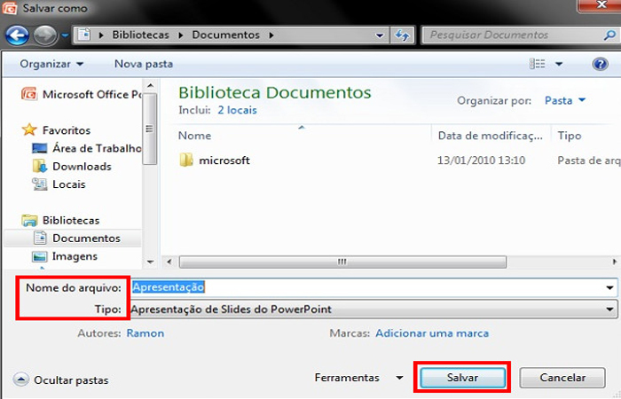Click the 2 locais link
Image resolution: width=621 pixels, height=399 pixels.
pos(237,110)
